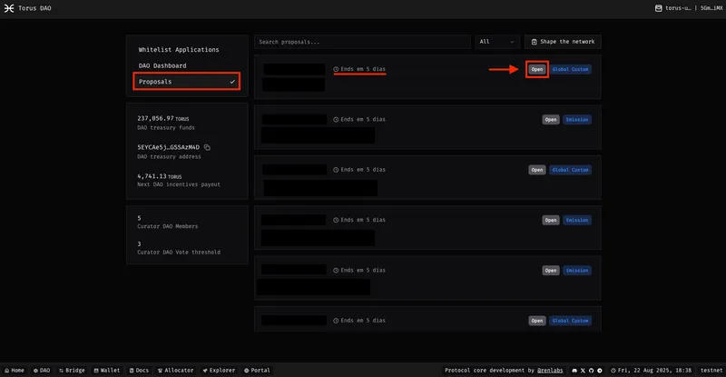
Task: Click the Torus logo icon in header
Action: pyautogui.click(x=9, y=7)
